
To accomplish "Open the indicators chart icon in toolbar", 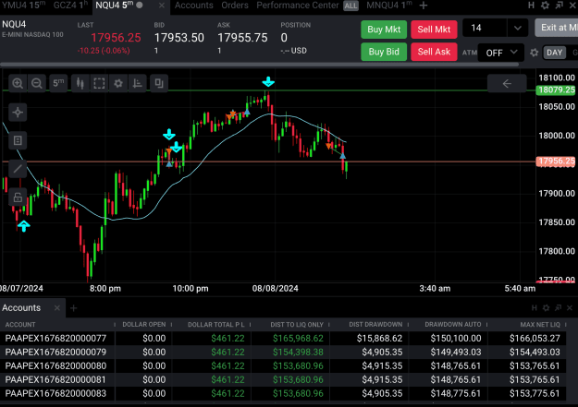I will [x=138, y=83].
